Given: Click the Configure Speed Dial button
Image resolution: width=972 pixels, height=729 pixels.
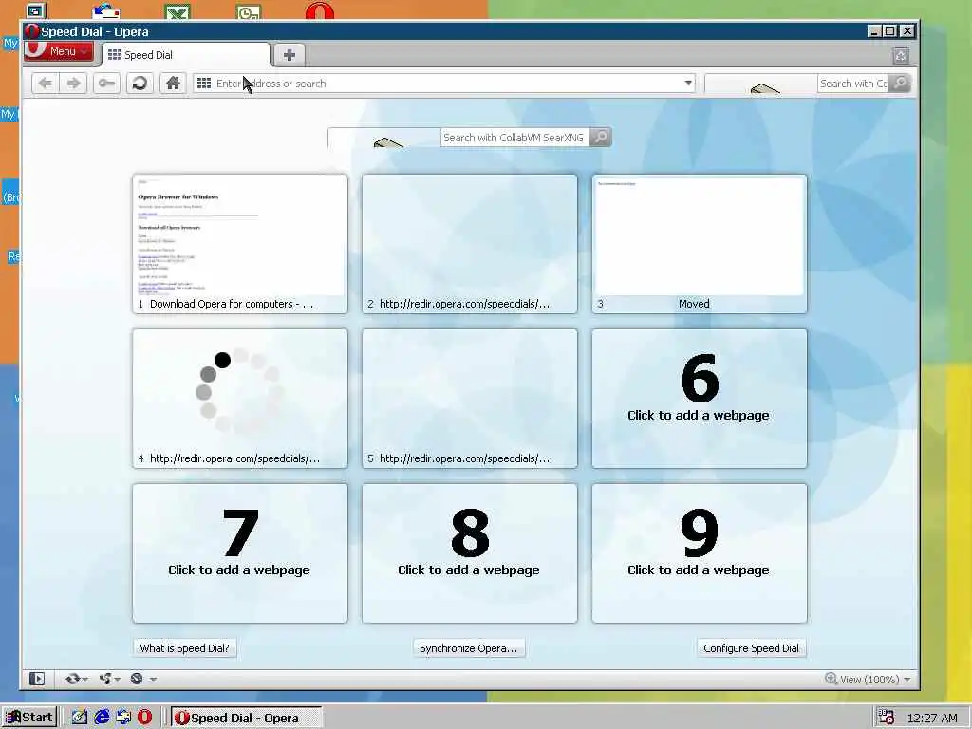Looking at the screenshot, I should tap(752, 648).
